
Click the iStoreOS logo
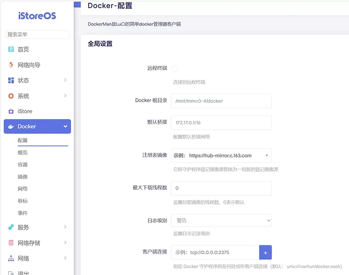(x=37, y=16)
